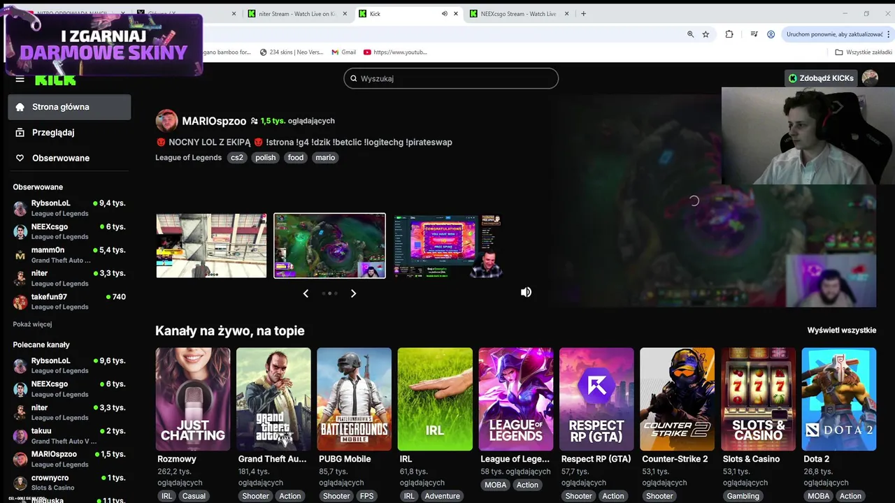This screenshot has height=503, width=895.
Task: Click the Gambling tag under Slots & Casino
Action: 743,496
